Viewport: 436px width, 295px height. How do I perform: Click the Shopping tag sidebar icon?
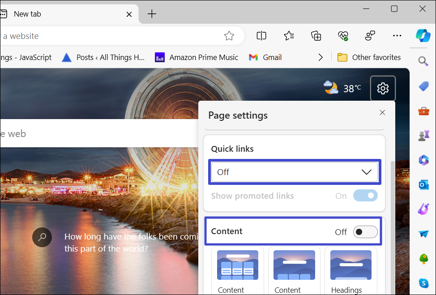coord(423,86)
